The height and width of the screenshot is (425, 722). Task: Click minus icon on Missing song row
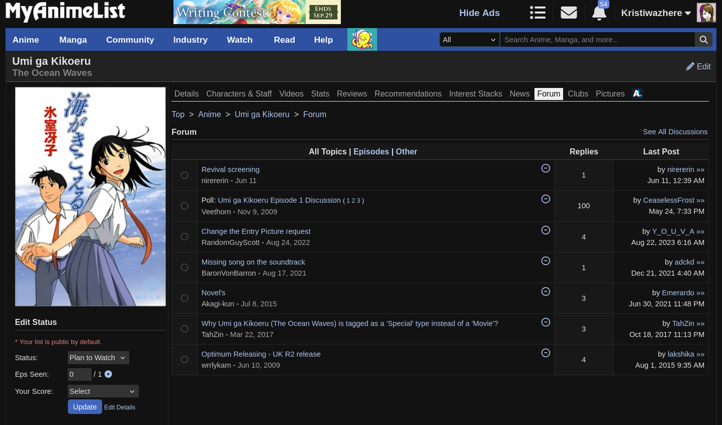545,261
